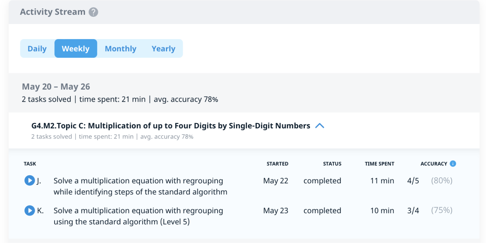Switch to the Daily view tab
This screenshot has width=486, height=243.
(x=37, y=49)
